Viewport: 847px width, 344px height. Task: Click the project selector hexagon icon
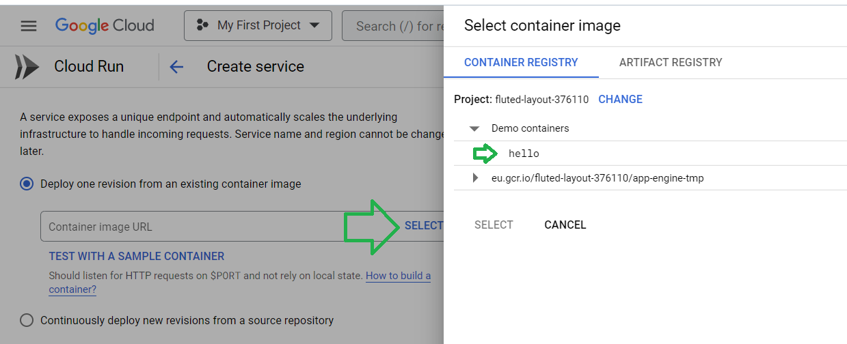coord(202,26)
